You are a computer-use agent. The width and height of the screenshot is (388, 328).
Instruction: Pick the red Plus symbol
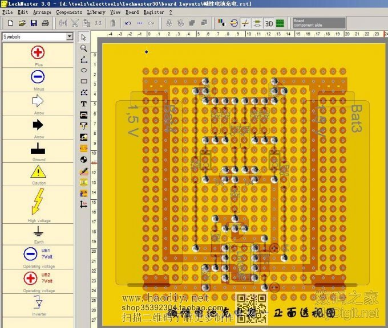[38, 53]
